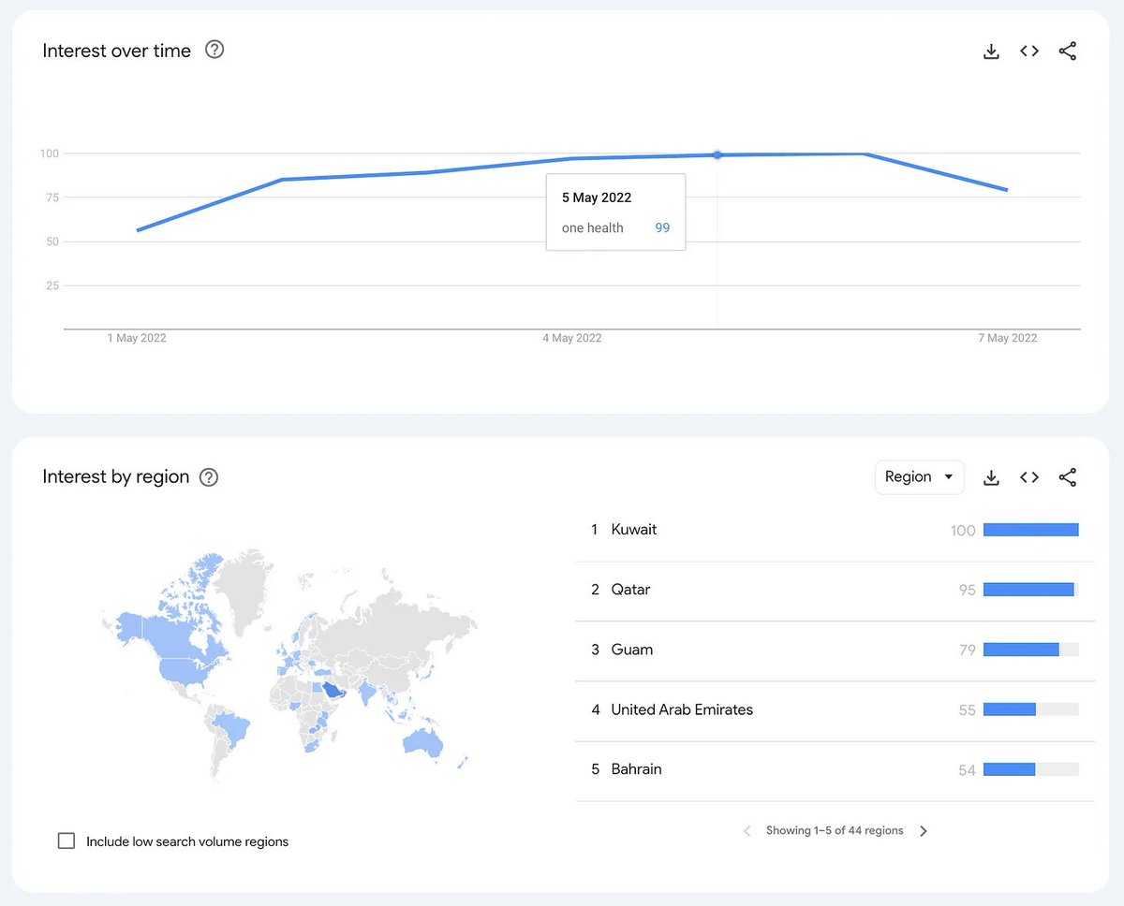Open help for Interest by region

tap(209, 477)
